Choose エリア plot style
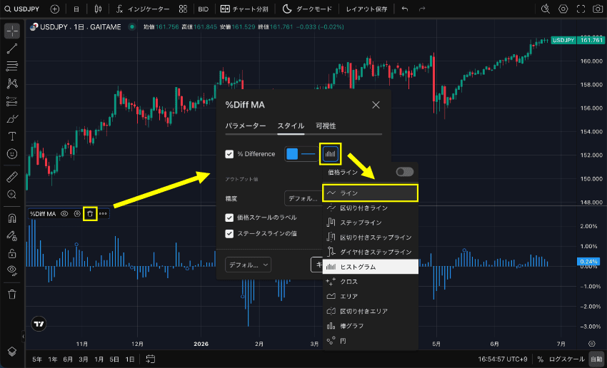 (370, 296)
